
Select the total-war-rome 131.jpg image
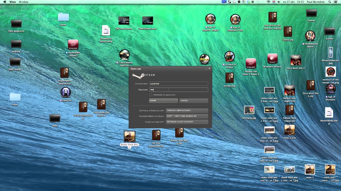[x=330, y=170]
